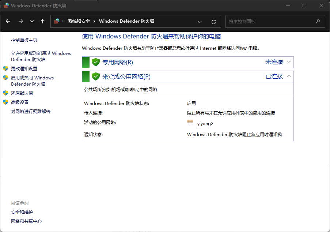This screenshot has height=232, width=330.
Task: Close the Windows Defender 防火墙 window
Action: (x=321, y=5)
